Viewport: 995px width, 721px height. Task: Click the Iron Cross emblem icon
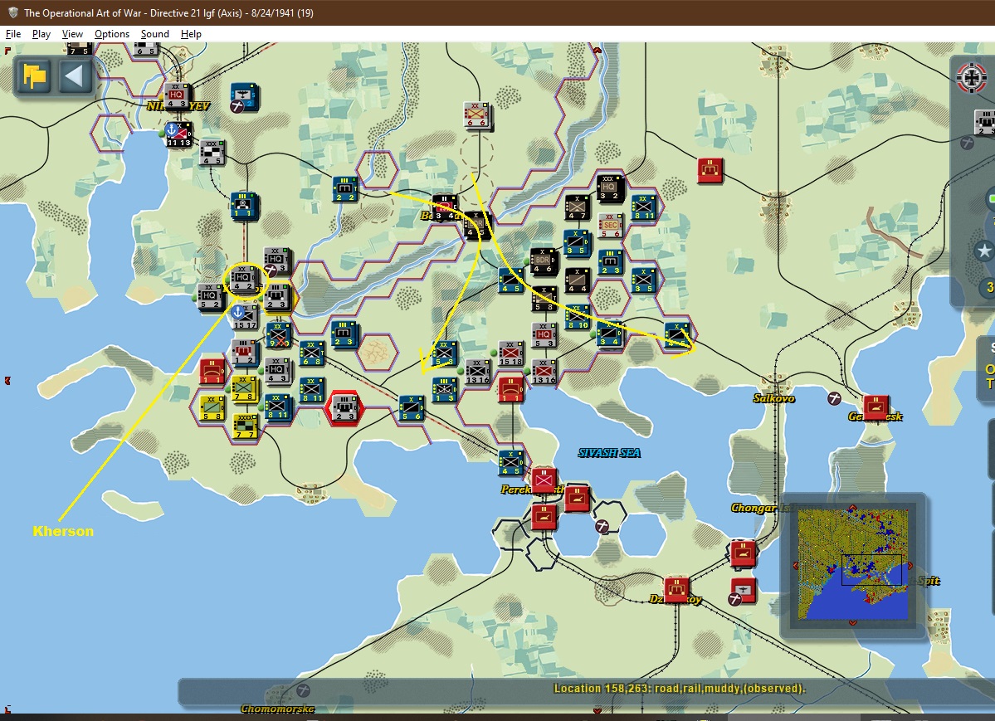(972, 78)
